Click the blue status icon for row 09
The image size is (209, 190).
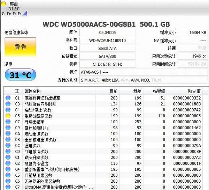click(x=8, y=127)
